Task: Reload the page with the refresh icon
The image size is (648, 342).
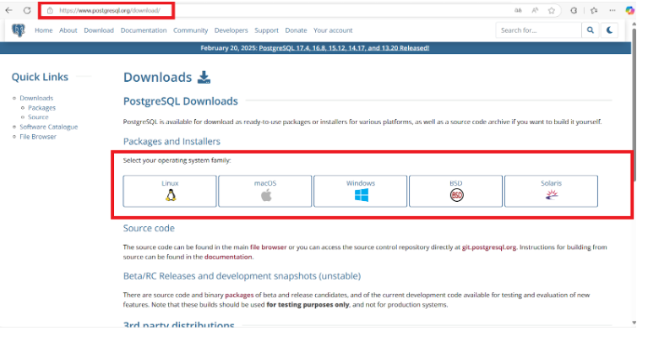Action: coord(28,10)
